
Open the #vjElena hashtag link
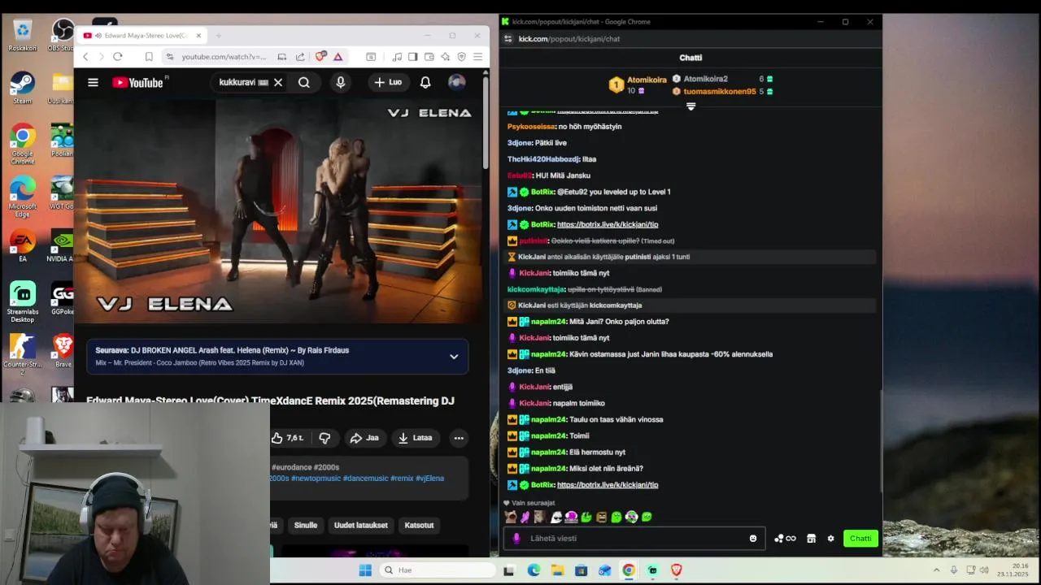(x=429, y=478)
